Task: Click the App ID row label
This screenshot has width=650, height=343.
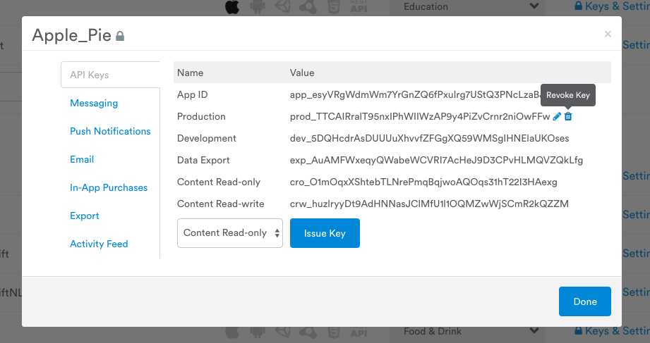Action: tap(193, 95)
